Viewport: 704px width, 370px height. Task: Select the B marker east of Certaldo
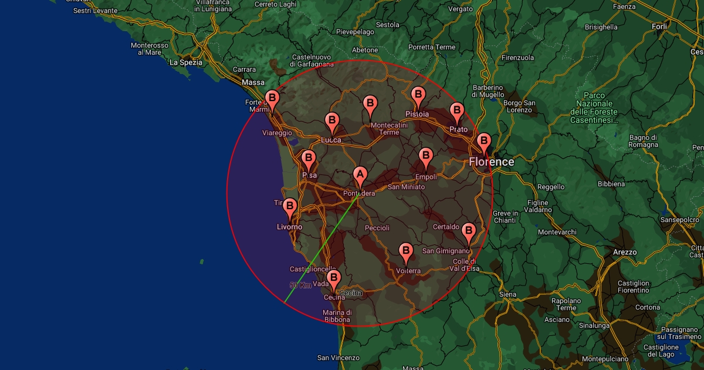[468, 231]
